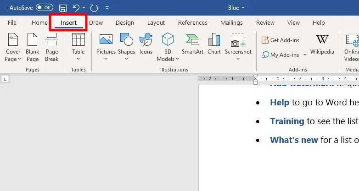Screen dimensions: 359x191
Task: Toggle the AutoSave switch
Action: (45, 7)
